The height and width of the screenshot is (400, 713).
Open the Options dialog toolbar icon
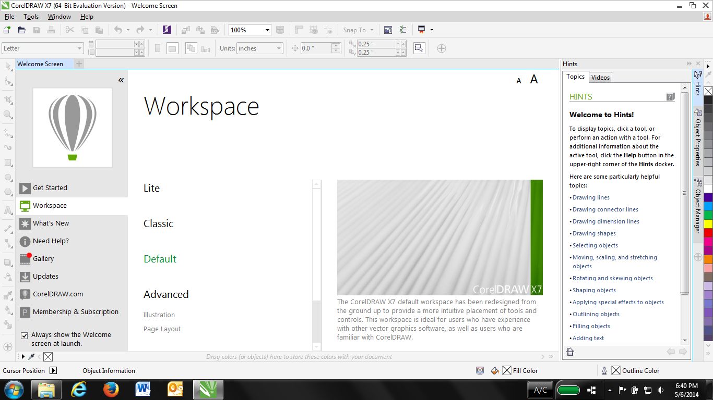pyautogui.click(x=402, y=30)
